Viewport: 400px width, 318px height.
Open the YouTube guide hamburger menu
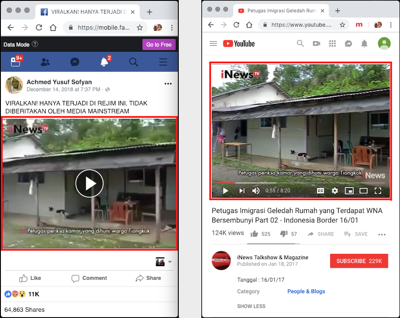pyautogui.click(x=213, y=43)
